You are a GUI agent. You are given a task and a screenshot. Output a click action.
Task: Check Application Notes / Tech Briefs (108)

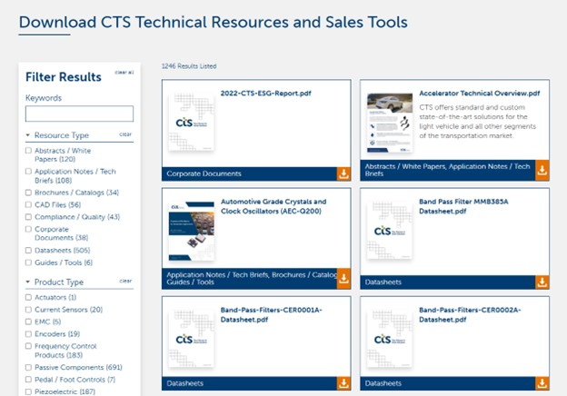pyautogui.click(x=28, y=172)
